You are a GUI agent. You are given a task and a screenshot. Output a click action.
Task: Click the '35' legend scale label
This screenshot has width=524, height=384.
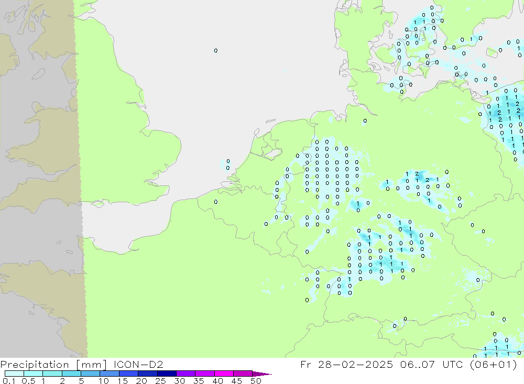pyautogui.click(x=199, y=381)
